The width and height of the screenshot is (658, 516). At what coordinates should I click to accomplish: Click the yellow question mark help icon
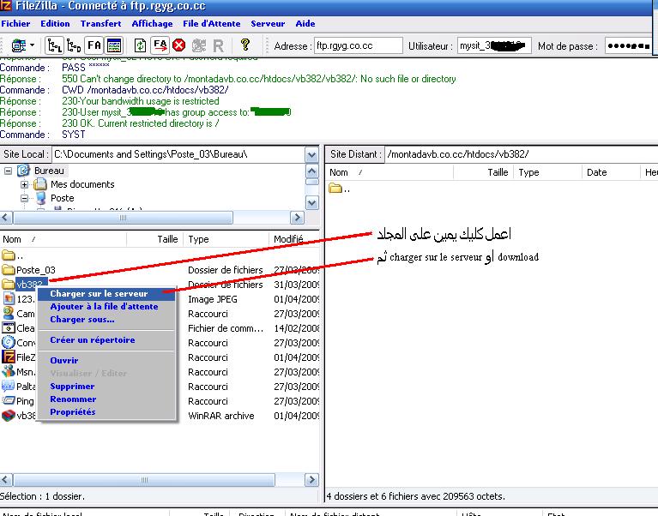coord(245,45)
